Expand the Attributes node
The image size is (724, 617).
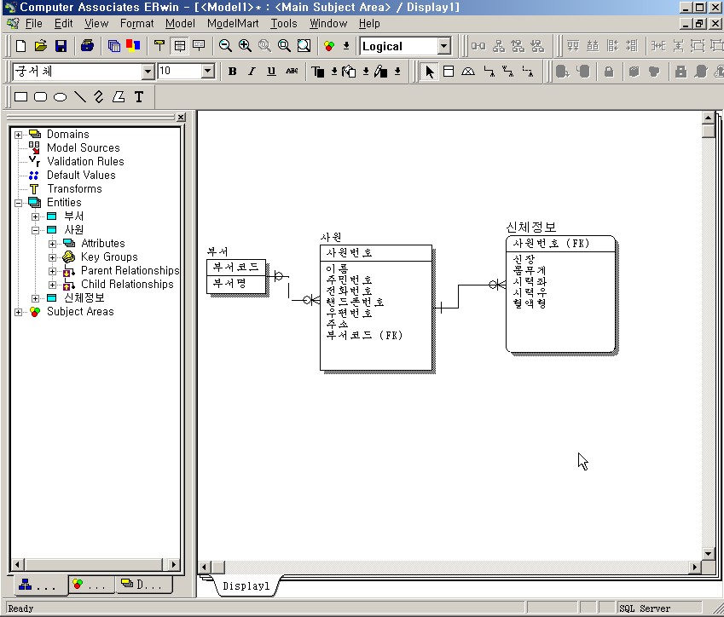point(52,244)
